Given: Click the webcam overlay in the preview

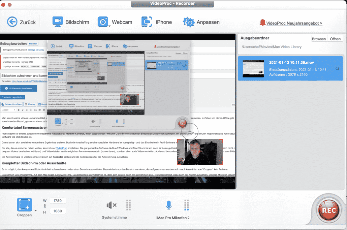Looking at the screenshot, I should pyautogui.click(x=200, y=152).
